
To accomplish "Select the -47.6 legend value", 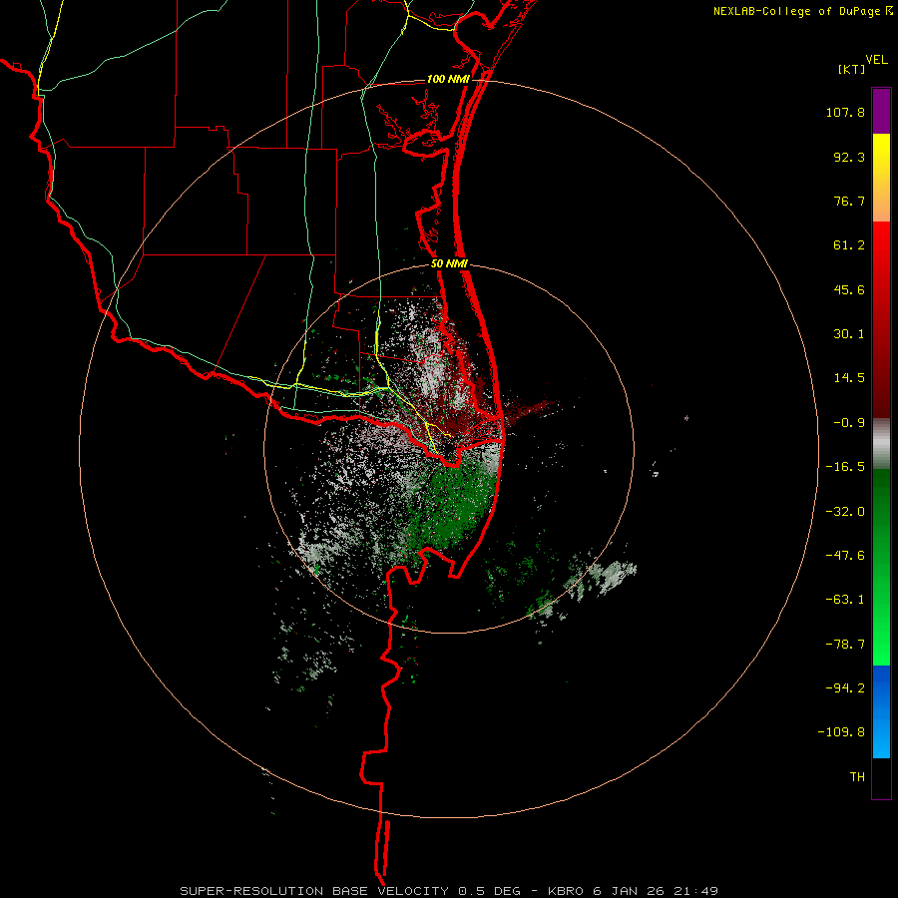I will [x=845, y=556].
